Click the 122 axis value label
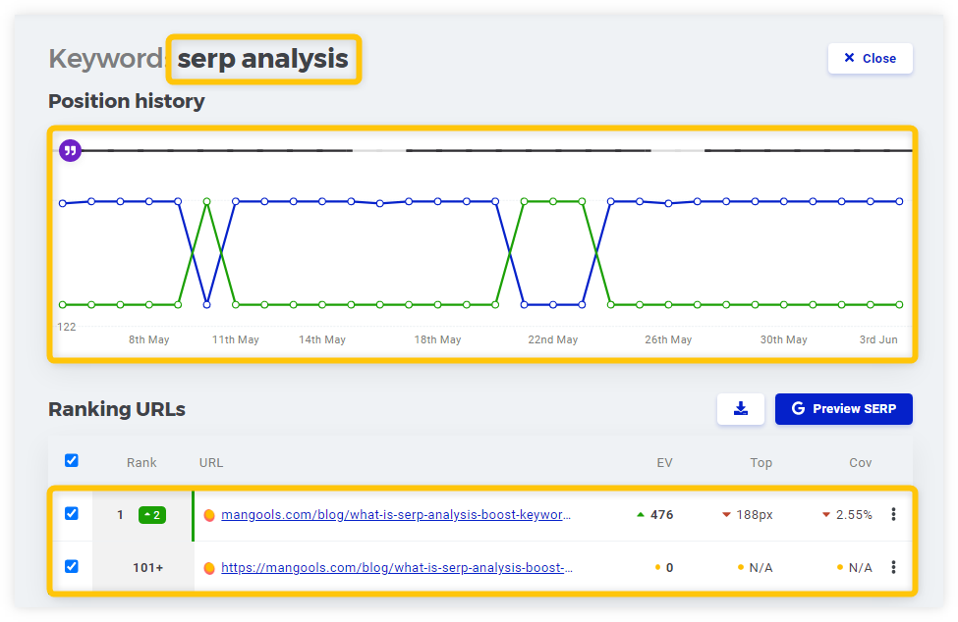 pos(67,327)
